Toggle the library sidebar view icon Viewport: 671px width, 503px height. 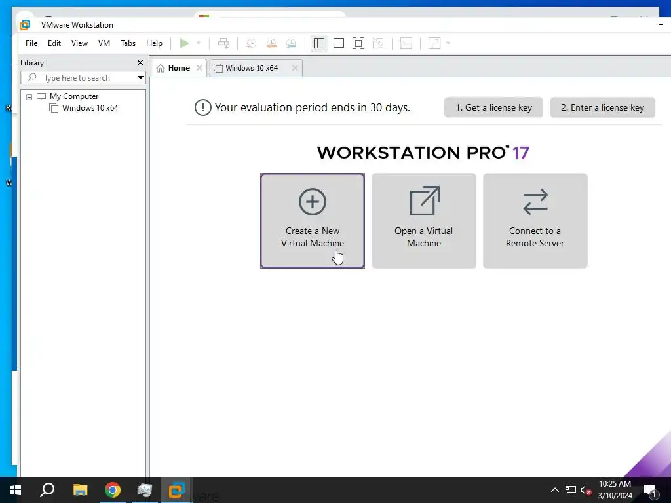click(x=319, y=43)
